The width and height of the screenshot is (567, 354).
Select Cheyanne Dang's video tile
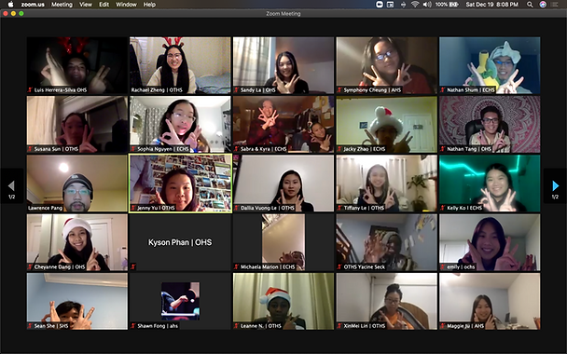(77, 242)
